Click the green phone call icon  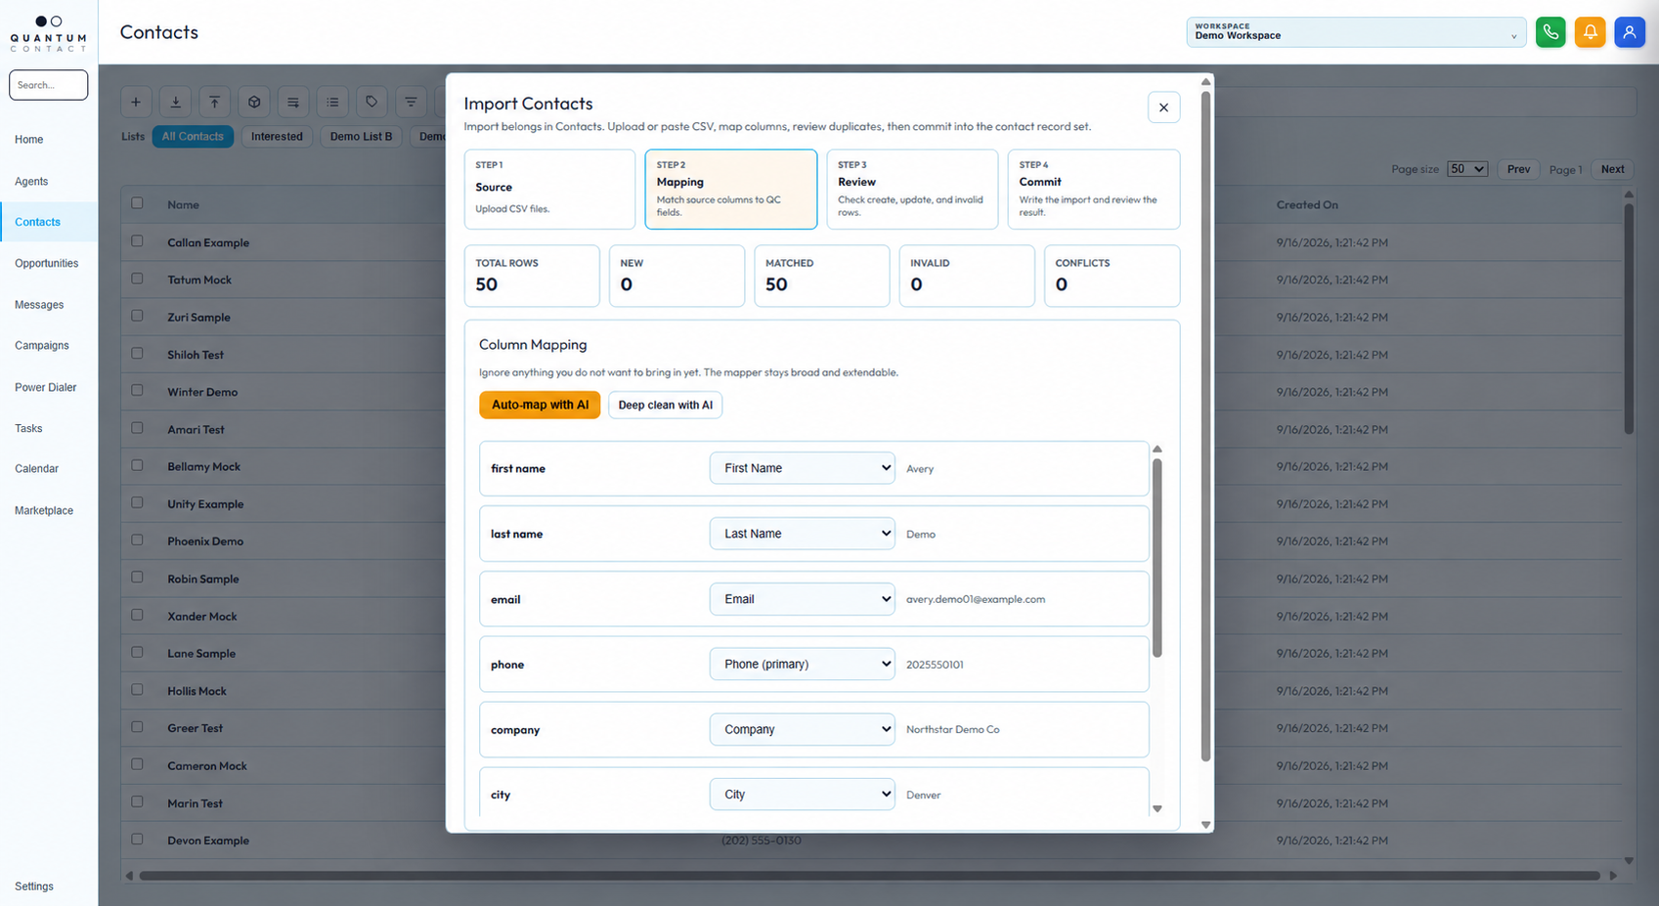(x=1550, y=32)
